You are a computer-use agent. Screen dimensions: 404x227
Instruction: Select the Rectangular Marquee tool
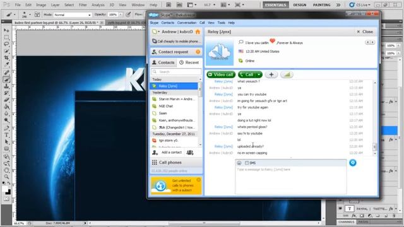click(6, 37)
